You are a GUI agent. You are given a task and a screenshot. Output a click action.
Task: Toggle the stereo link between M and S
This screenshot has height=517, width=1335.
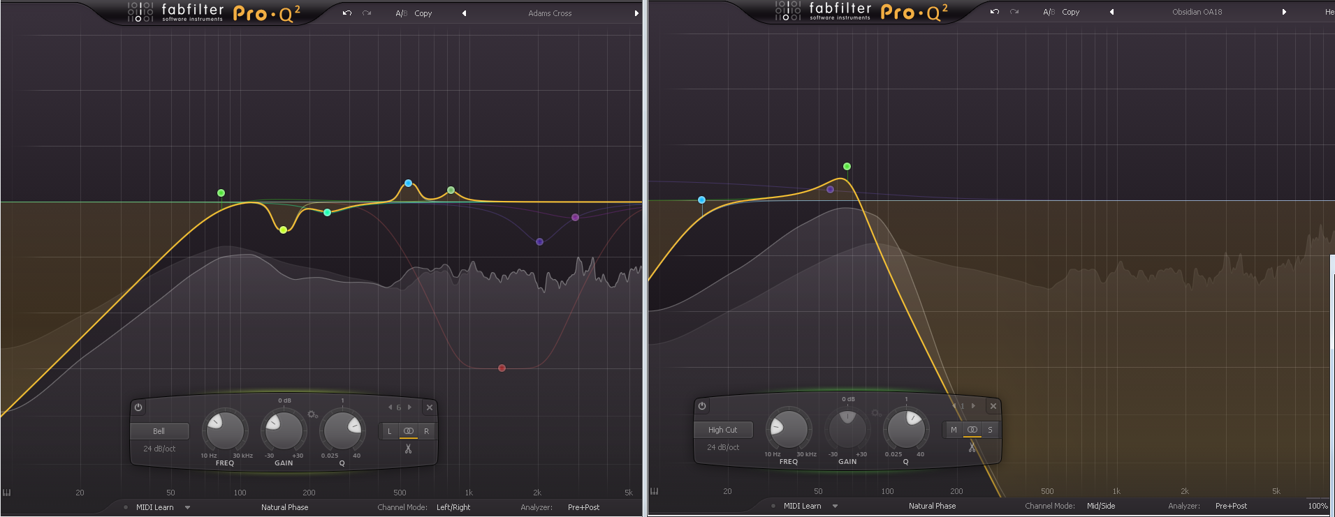(x=972, y=430)
